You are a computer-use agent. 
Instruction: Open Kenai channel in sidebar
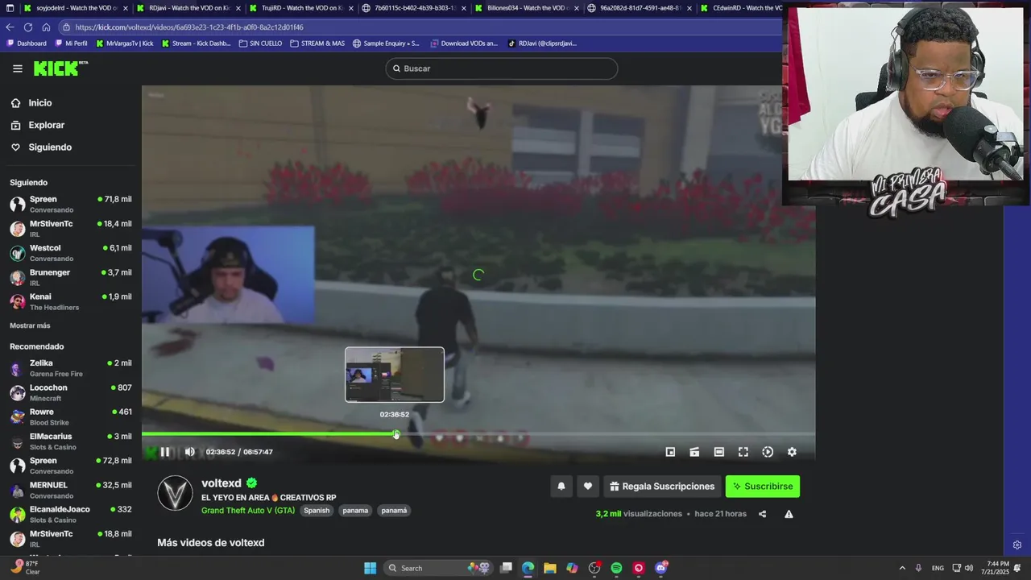[x=71, y=301]
